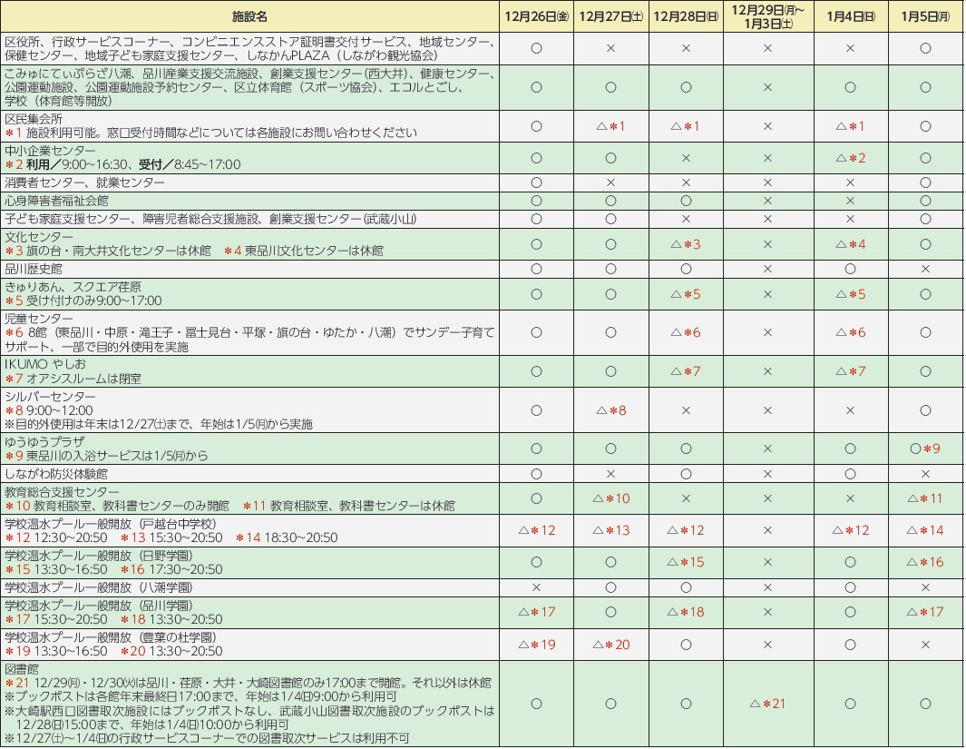Click the 心身障害者福祉会館 facility name
The image size is (966, 749).
point(56,201)
